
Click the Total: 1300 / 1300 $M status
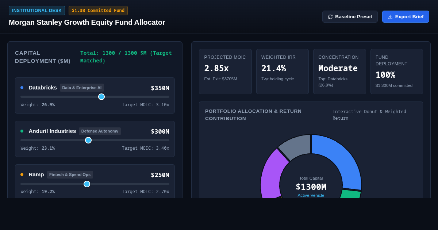click(126, 57)
